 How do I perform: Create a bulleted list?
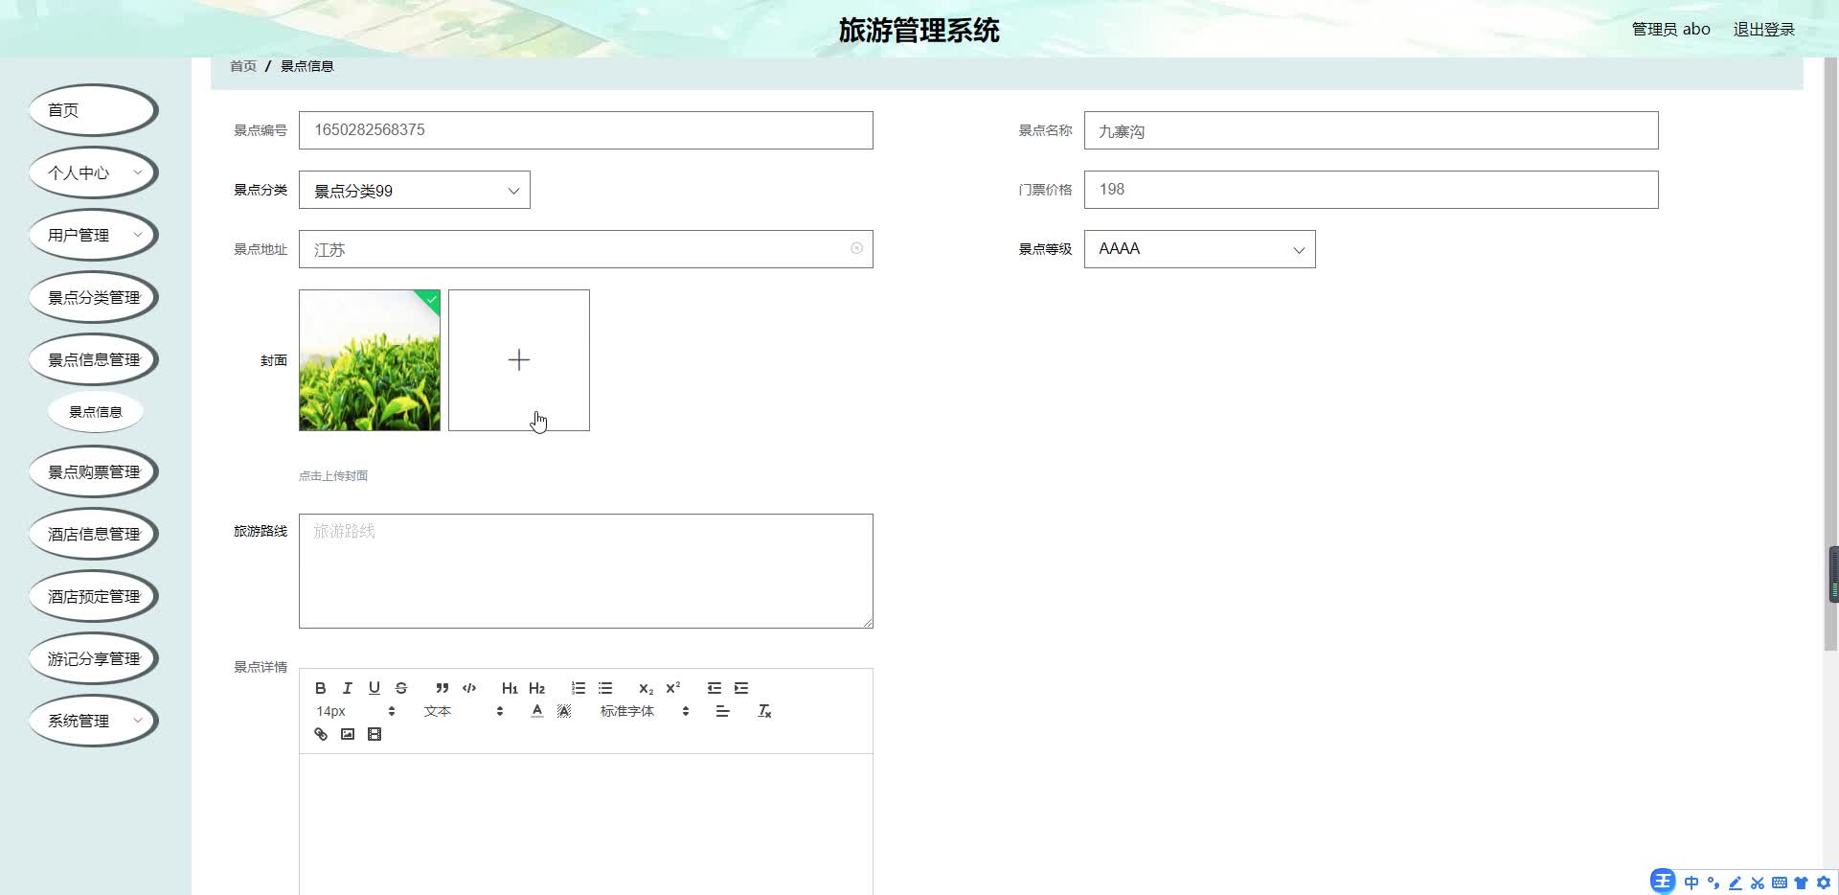pyautogui.click(x=605, y=688)
